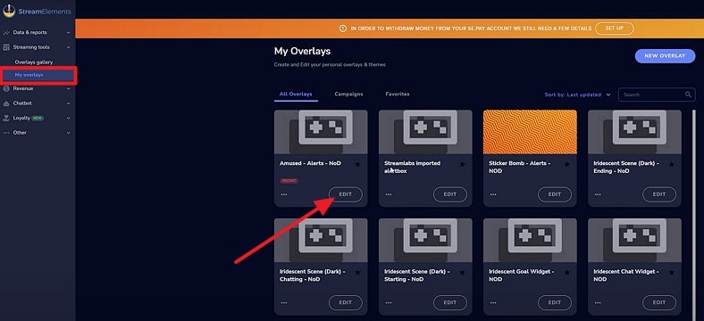Switch to the Campaigns tab

[348, 95]
